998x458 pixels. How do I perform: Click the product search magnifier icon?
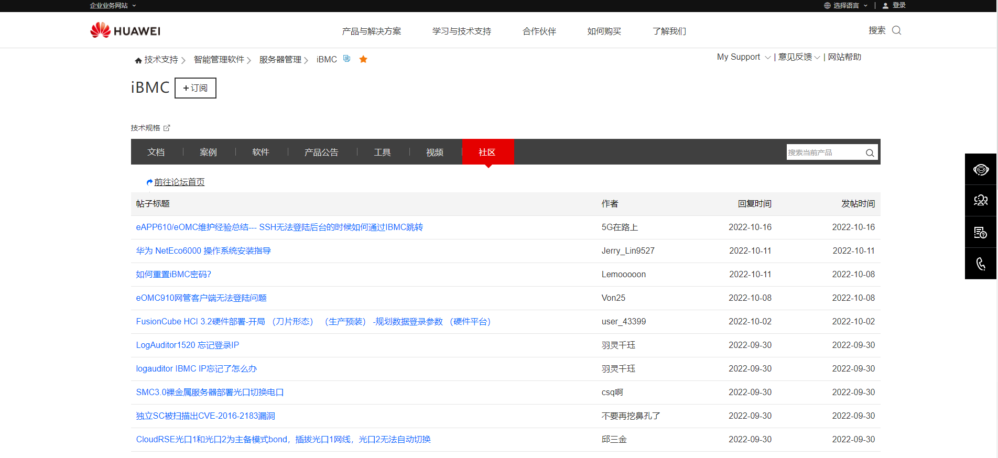coord(870,153)
